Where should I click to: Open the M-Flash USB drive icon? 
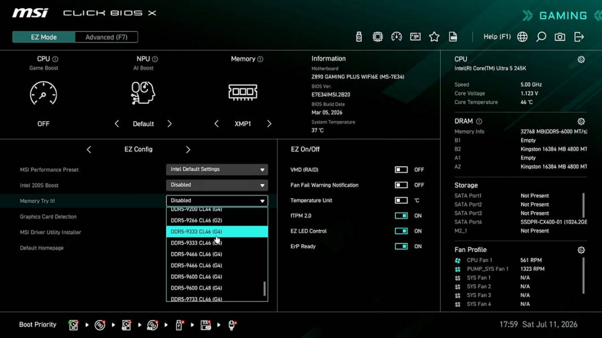click(359, 37)
